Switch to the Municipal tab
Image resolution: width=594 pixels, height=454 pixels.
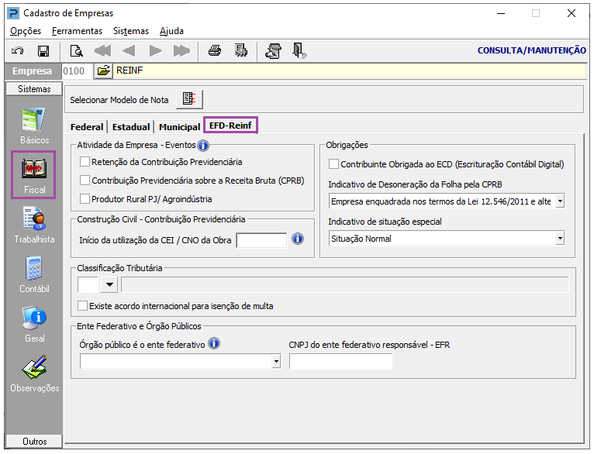180,127
